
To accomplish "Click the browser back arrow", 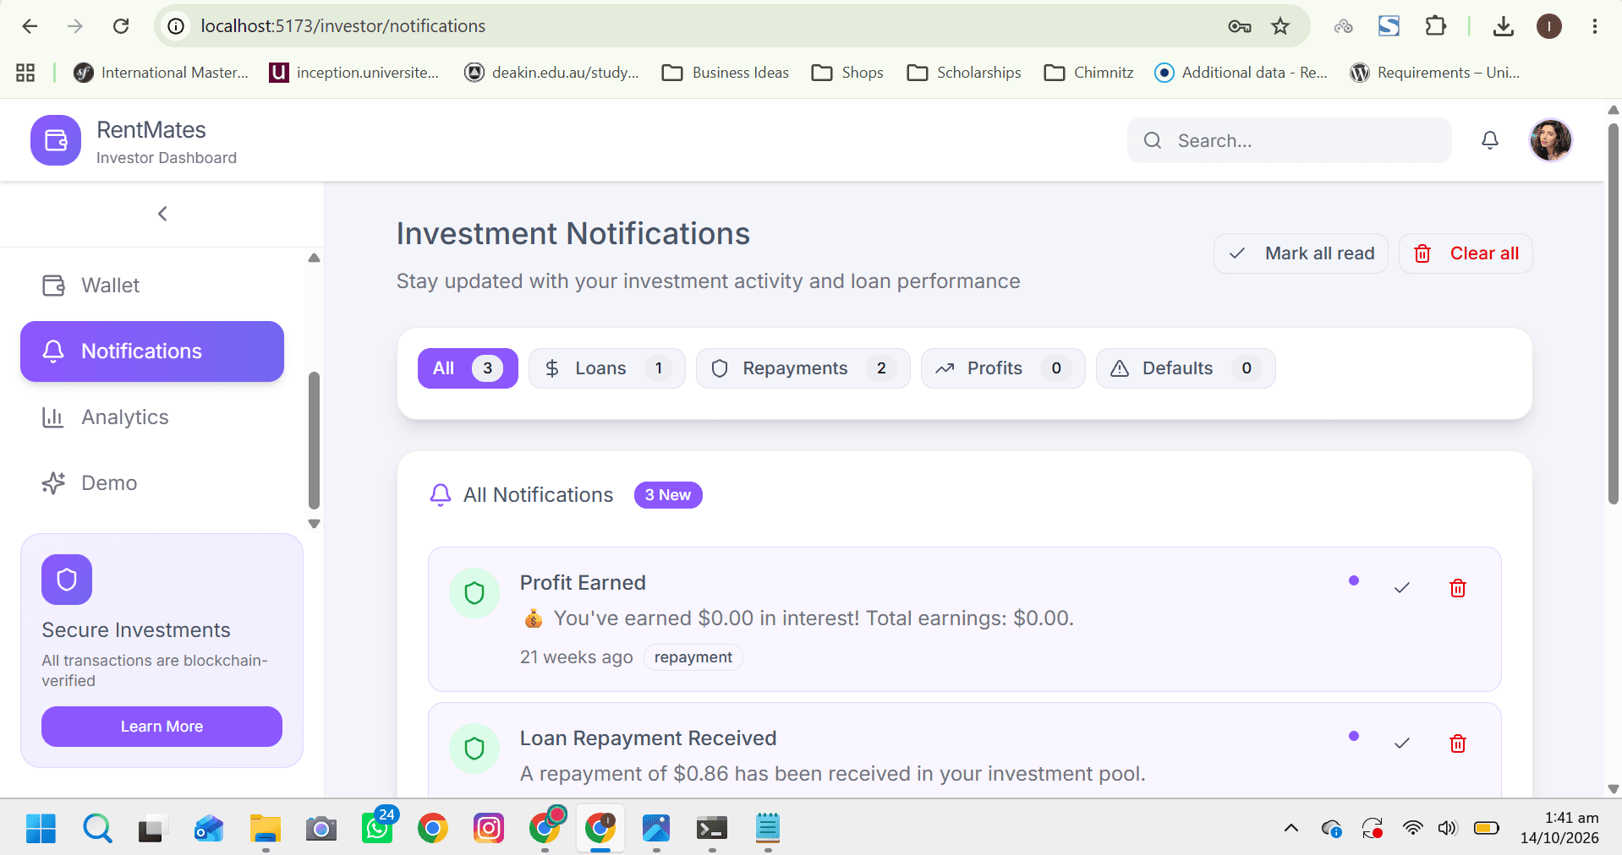I will click(30, 26).
